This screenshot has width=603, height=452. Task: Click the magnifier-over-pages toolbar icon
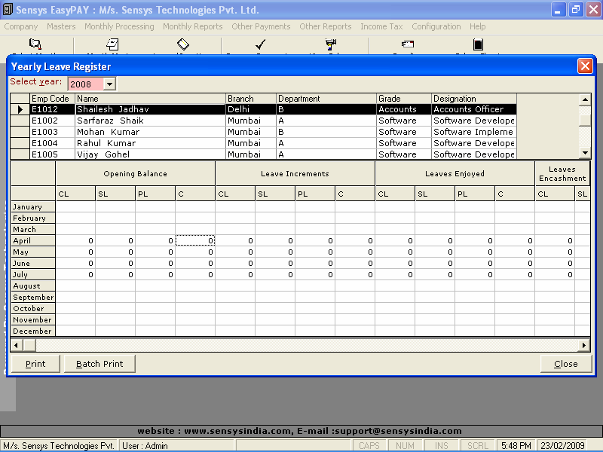coord(35,44)
